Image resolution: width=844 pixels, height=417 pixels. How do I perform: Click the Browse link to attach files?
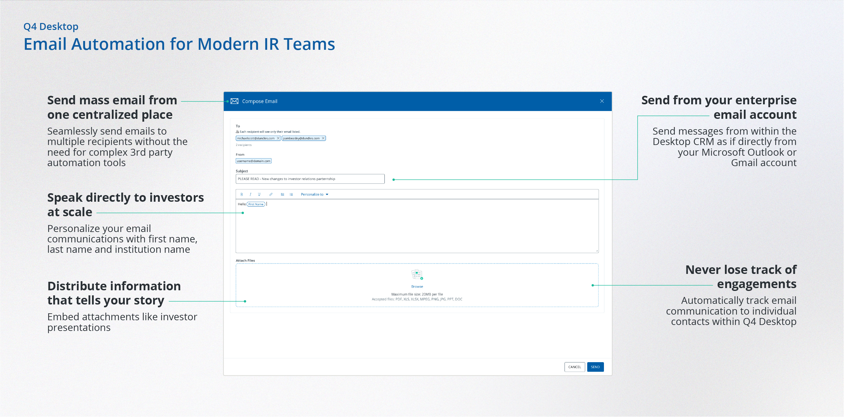[x=417, y=287]
